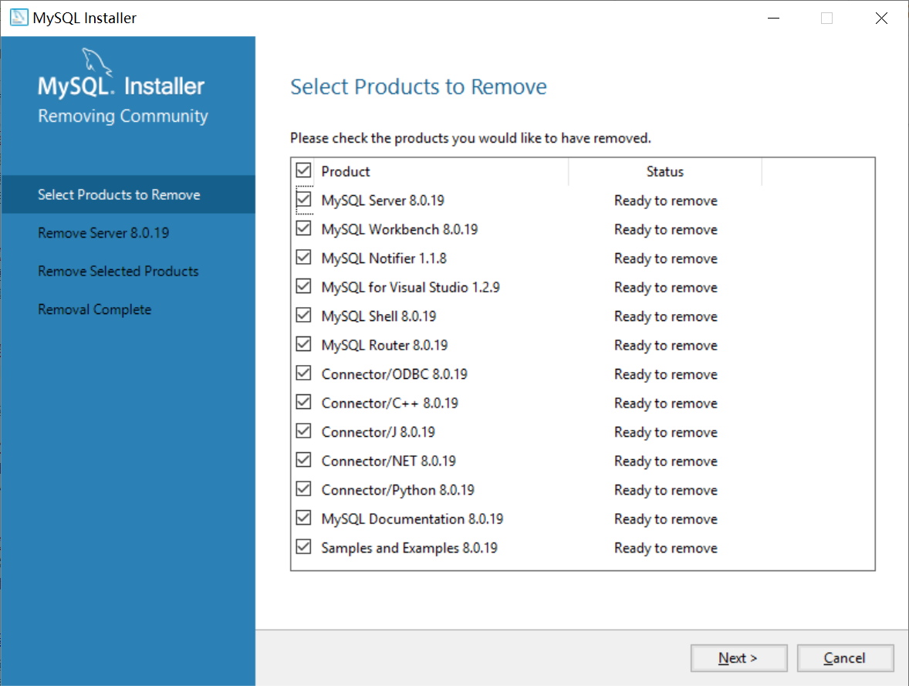The width and height of the screenshot is (909, 686).
Task: Select the MySQL Notifier 1.1.8 product name
Action: click(x=384, y=259)
